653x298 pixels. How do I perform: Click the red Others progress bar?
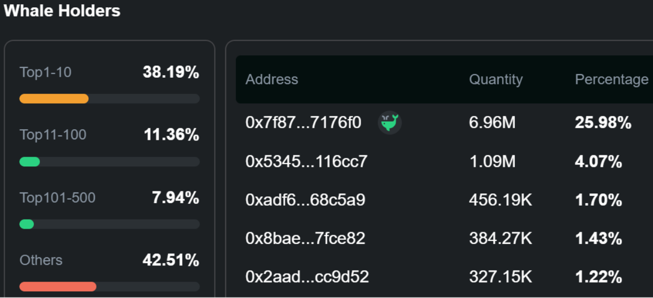58,287
